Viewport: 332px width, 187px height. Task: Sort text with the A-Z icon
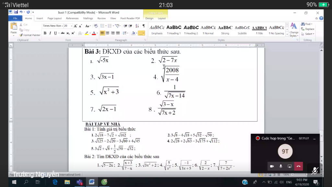[137, 26]
